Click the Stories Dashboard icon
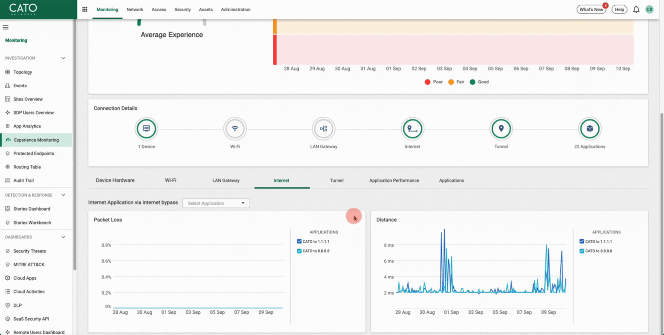664x335 pixels. click(x=7, y=209)
